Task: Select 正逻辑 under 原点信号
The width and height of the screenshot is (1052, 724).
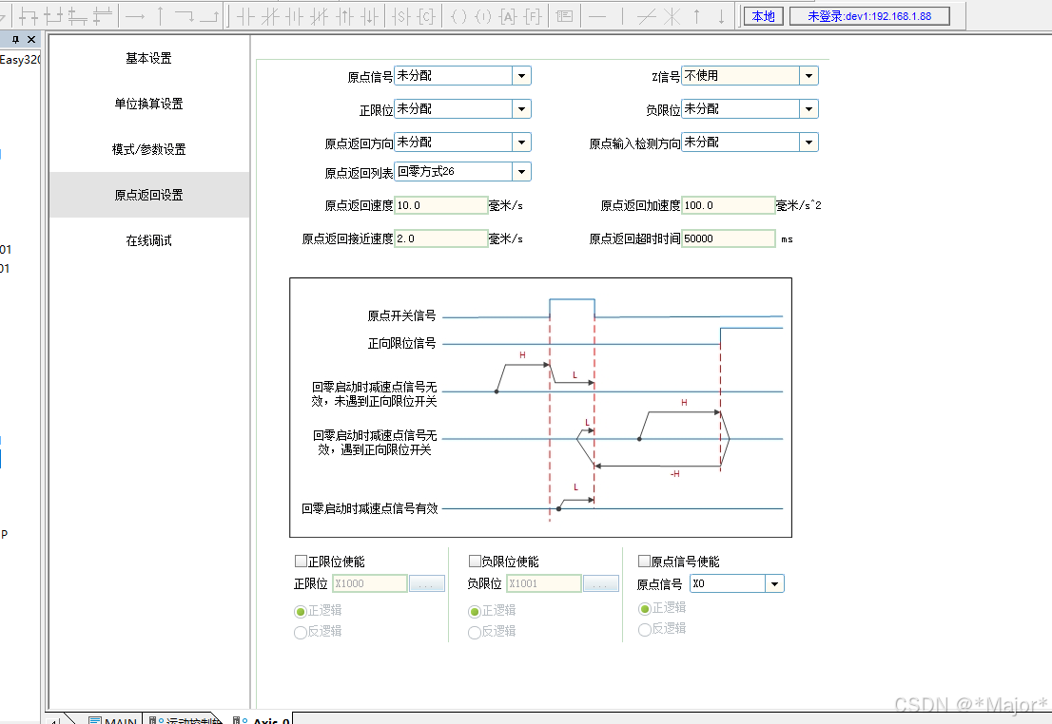Action: pyautogui.click(x=644, y=609)
